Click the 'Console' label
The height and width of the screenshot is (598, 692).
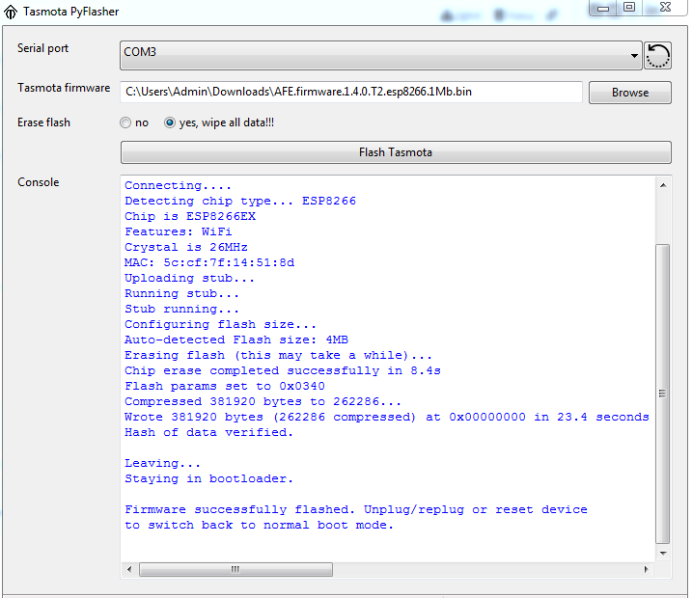tap(39, 182)
